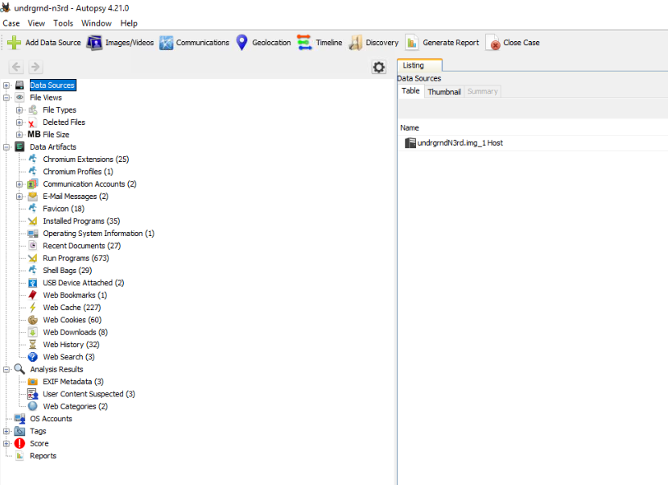
Task: Expand the Communication Accounts node
Action: (x=19, y=184)
